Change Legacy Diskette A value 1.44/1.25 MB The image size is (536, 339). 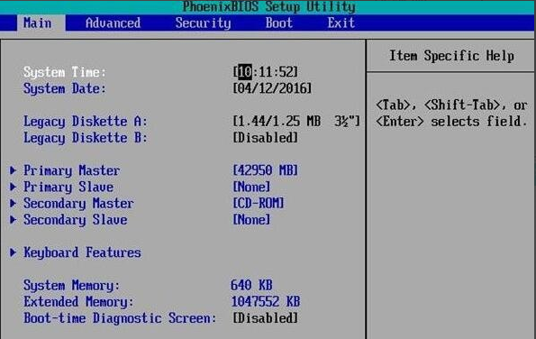pyautogui.click(x=296, y=121)
